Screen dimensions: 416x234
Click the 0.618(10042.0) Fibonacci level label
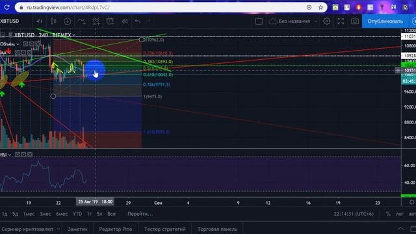pos(158,75)
